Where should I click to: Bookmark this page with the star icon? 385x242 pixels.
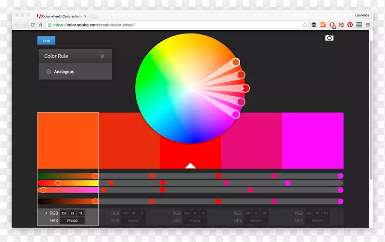[305, 24]
